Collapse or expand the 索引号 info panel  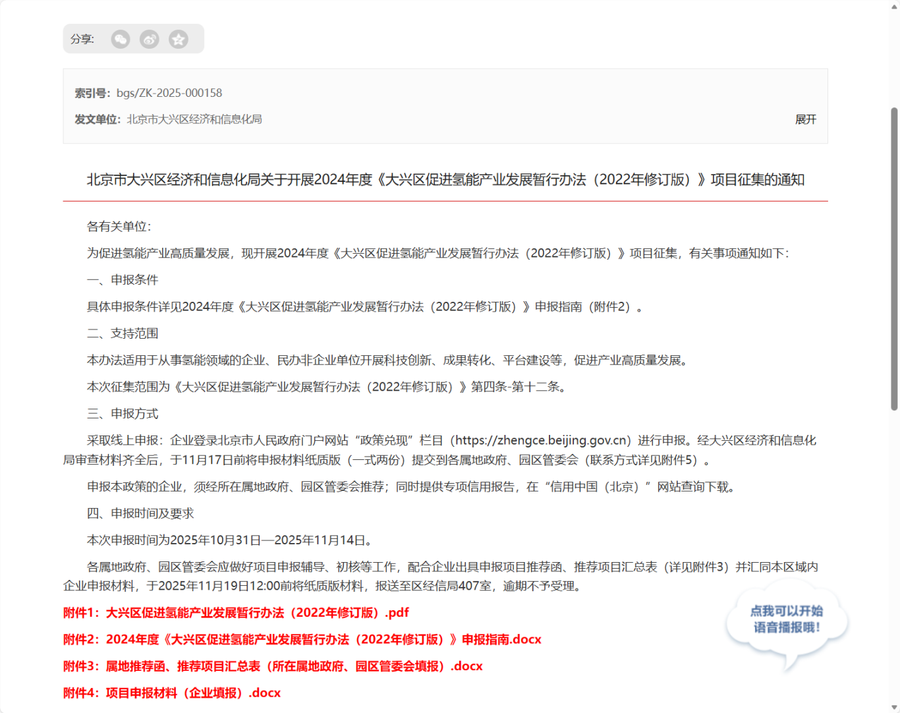[805, 119]
